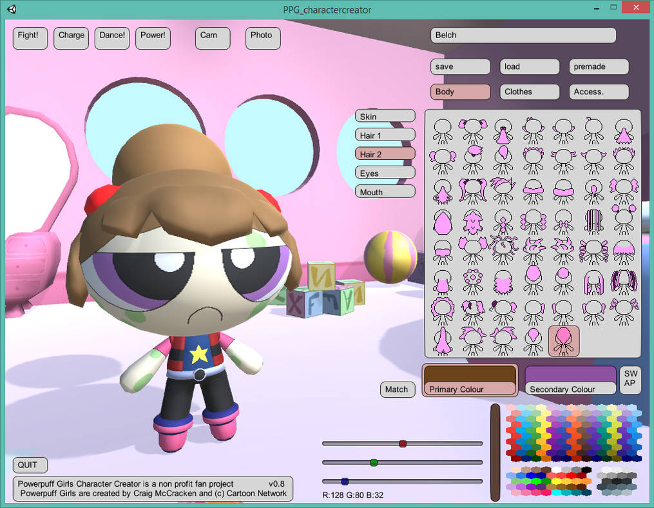Click the load button
Screen dimensions: 654x508
530,67
